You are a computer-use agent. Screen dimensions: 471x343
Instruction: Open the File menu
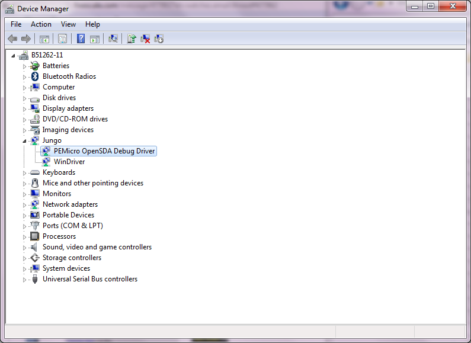pyautogui.click(x=16, y=24)
